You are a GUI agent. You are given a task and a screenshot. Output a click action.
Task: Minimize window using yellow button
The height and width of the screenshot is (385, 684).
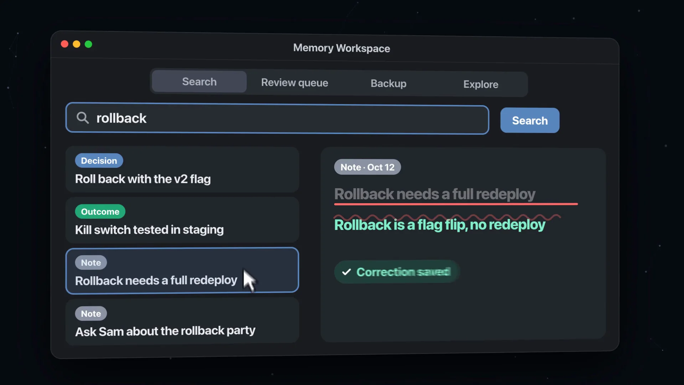click(x=77, y=44)
